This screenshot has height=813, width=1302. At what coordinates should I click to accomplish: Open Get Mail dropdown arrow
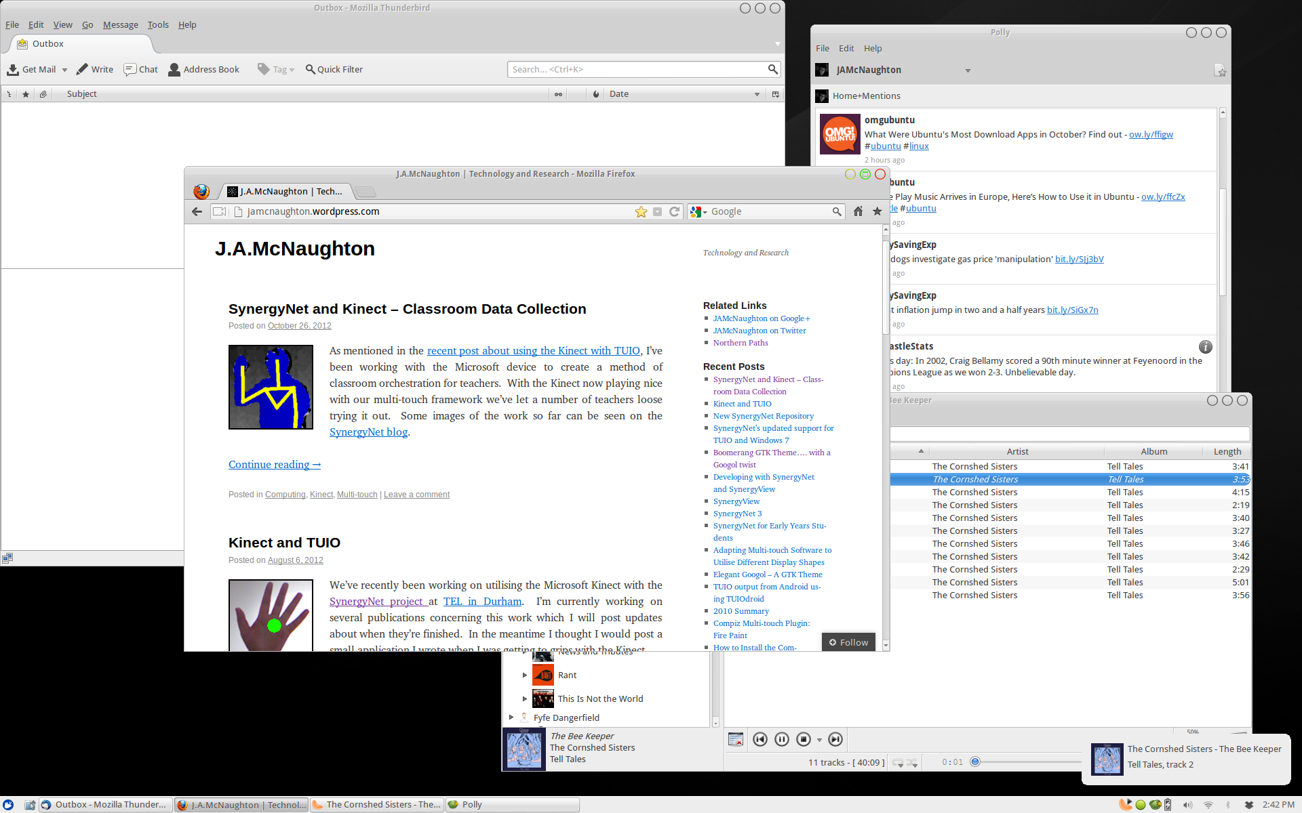tap(65, 70)
